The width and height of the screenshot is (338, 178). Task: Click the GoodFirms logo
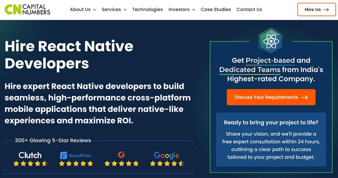click(75, 155)
